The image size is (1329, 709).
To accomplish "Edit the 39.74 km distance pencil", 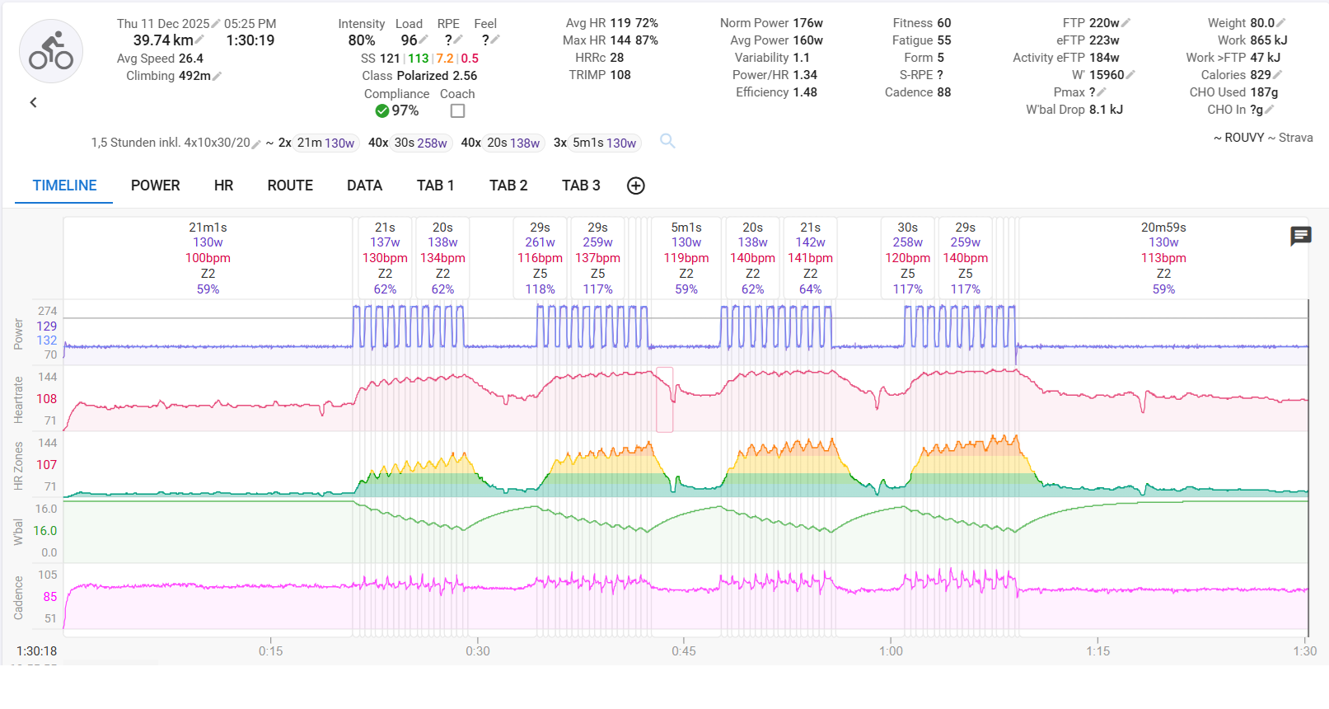I will click(199, 40).
